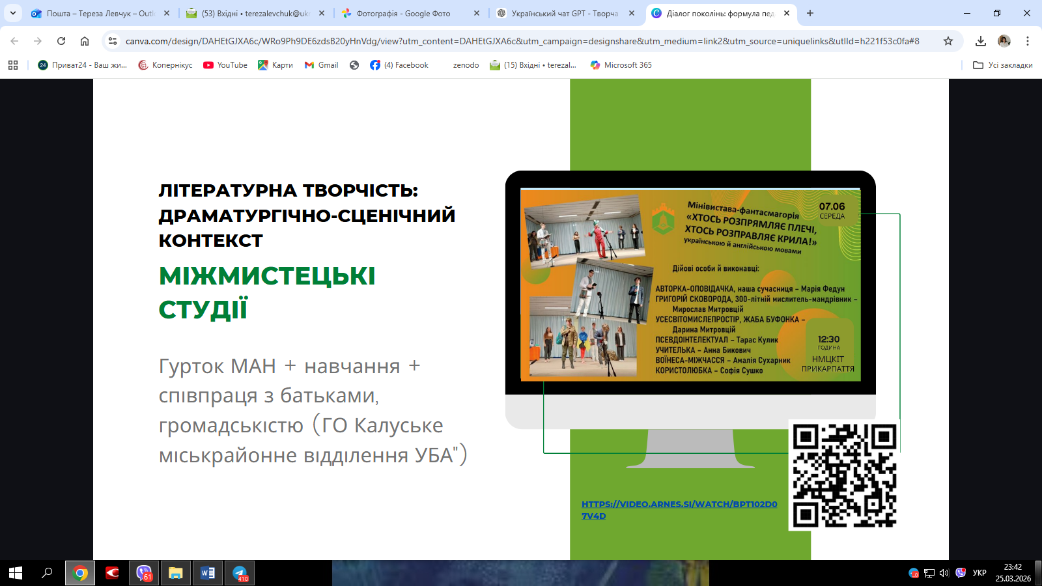Switch to the Український чат GPT tab
Viewport: 1042px width, 586px height.
coord(560,12)
